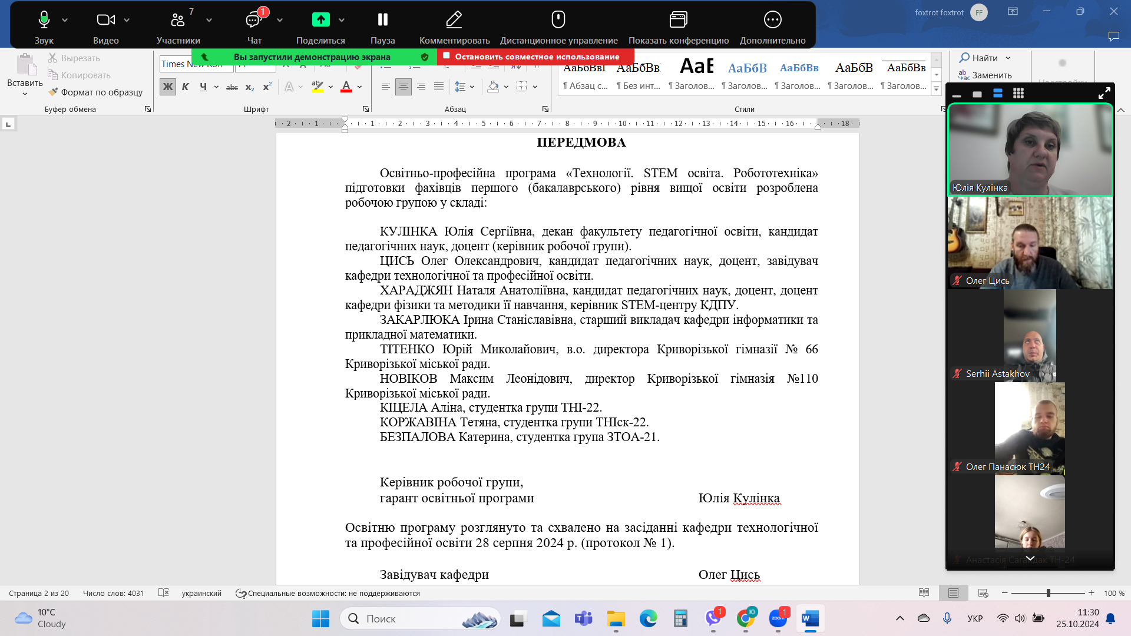This screenshot has height=636, width=1131.
Task: Open line spacing options
Action: 464,87
